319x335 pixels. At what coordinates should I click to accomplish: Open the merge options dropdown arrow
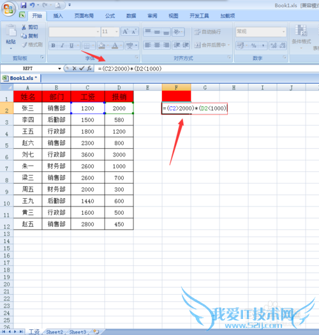[x=228, y=45]
